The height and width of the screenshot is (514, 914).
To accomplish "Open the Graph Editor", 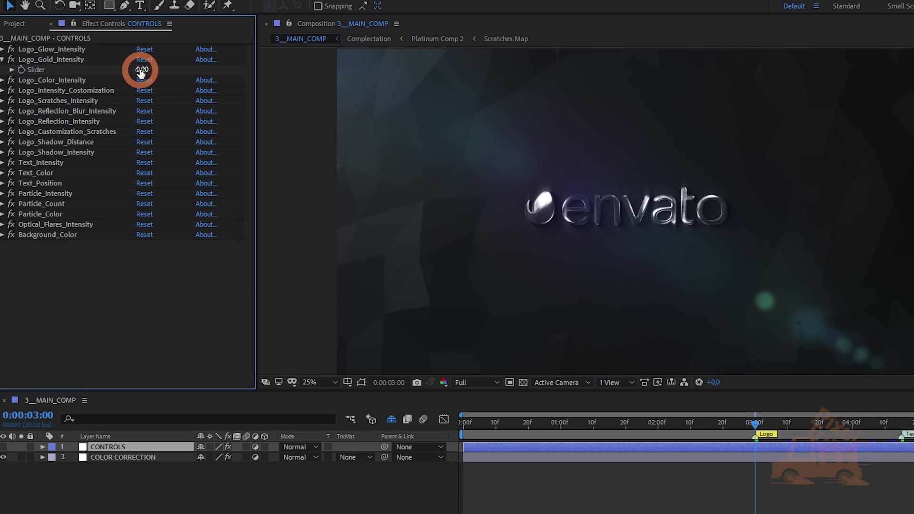I will coord(444,419).
